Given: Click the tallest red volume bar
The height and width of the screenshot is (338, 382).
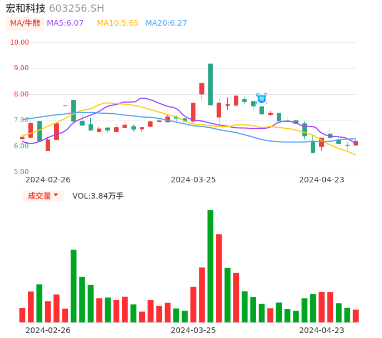Looking at the screenshot, I should (x=219, y=278).
